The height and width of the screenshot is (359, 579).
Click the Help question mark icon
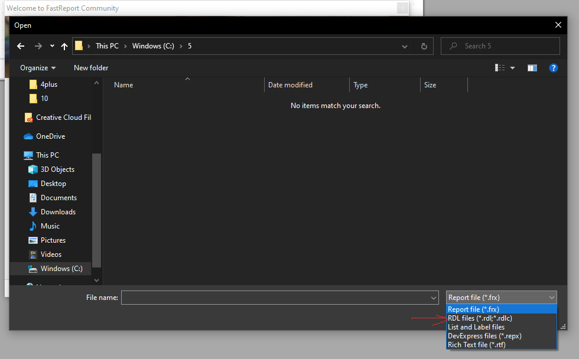point(553,67)
